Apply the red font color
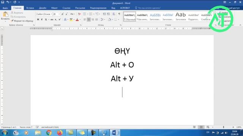The width and height of the screenshot is (243, 136). (77, 20)
